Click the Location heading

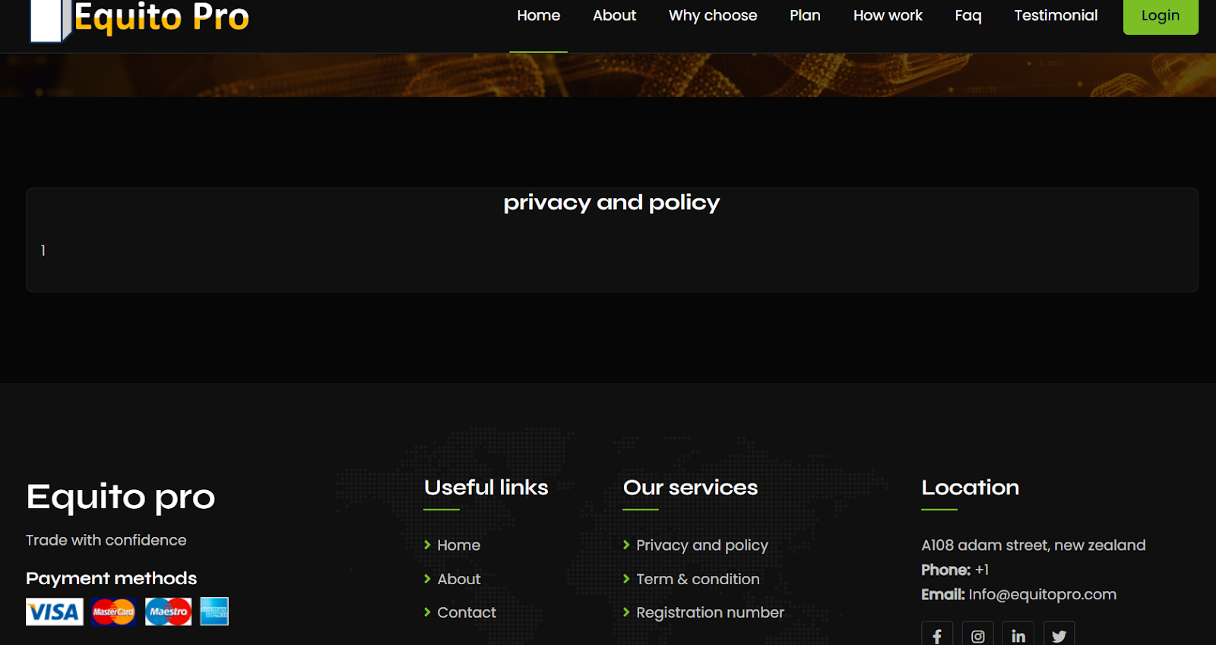coord(971,488)
